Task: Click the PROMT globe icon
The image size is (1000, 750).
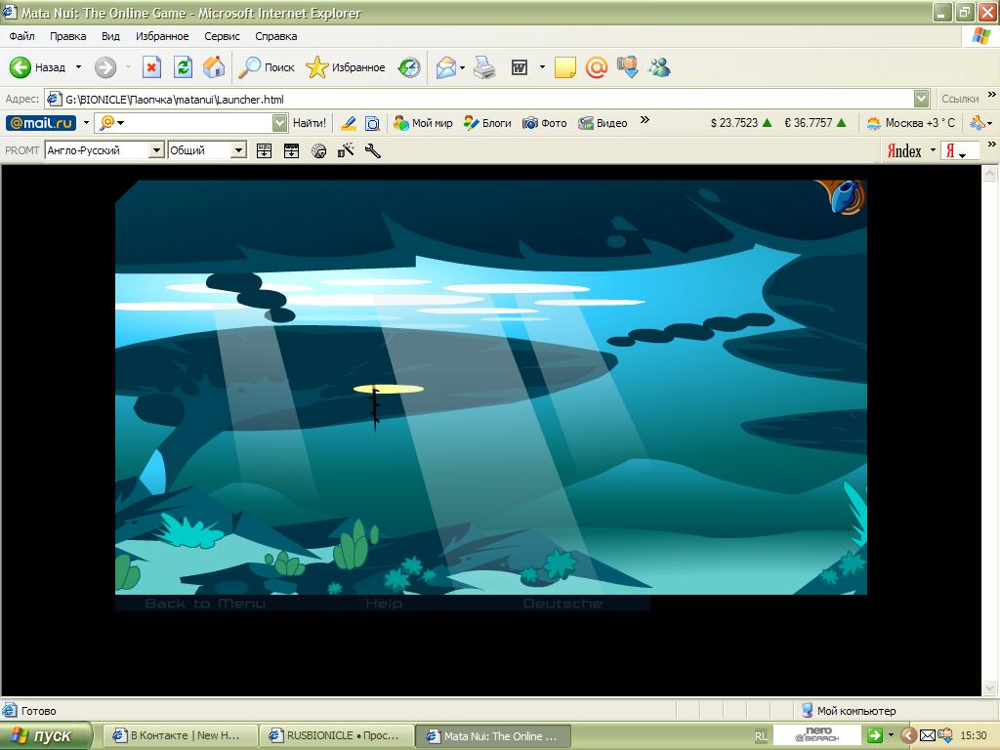Action: [319, 151]
